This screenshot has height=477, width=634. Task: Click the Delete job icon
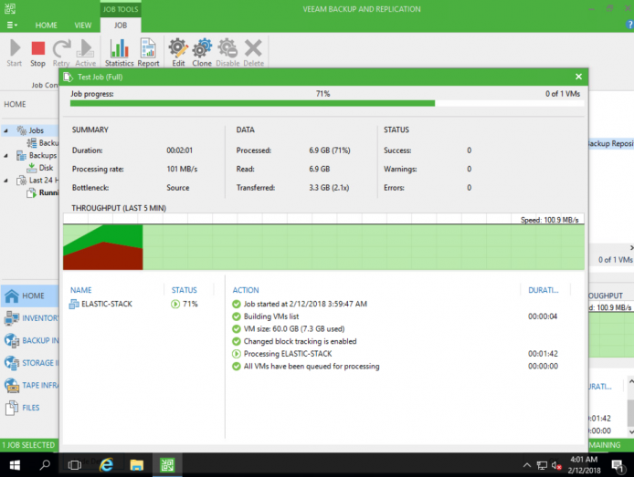(x=254, y=53)
